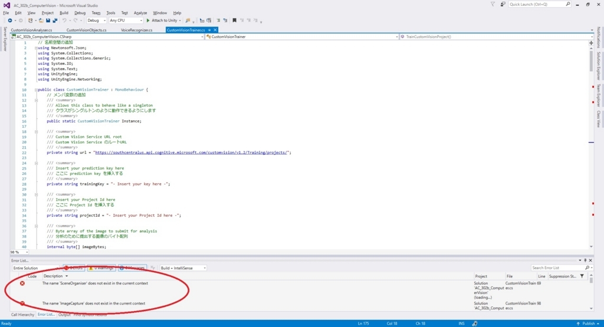Image resolution: width=604 pixels, height=327 pixels.
Task: Open the Team Explorer side tab
Action: pyautogui.click(x=599, y=95)
